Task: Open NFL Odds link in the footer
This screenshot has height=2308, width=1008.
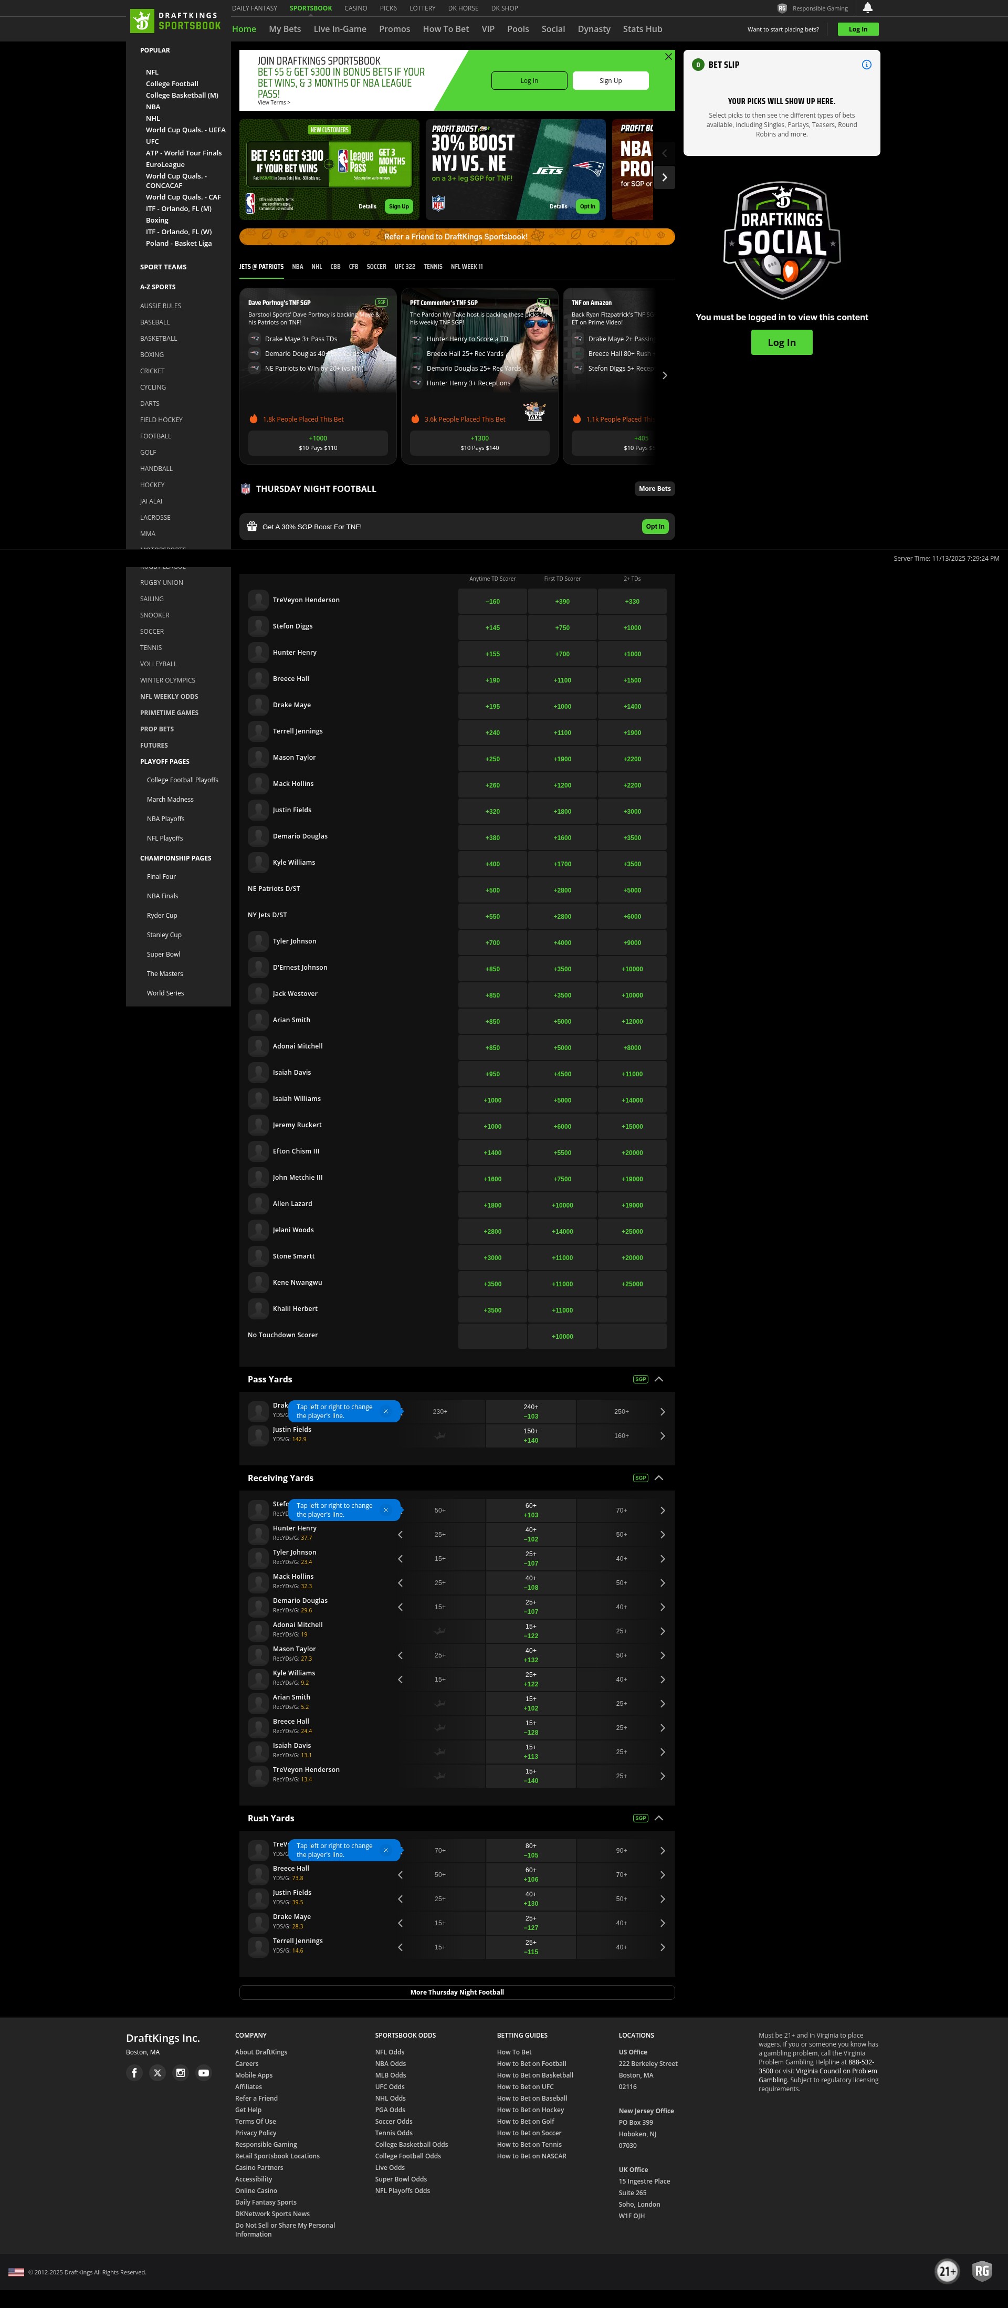Action: 390,2052
